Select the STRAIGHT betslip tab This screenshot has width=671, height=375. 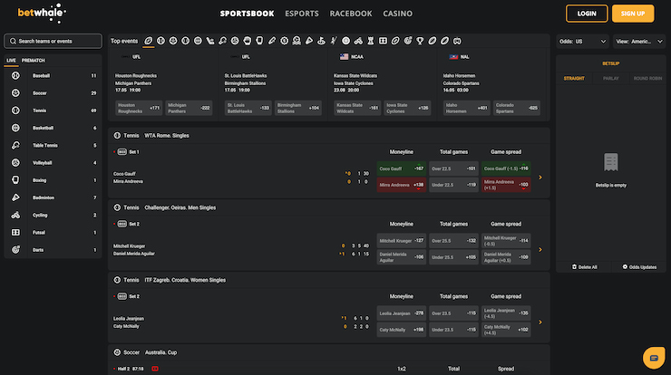574,78
